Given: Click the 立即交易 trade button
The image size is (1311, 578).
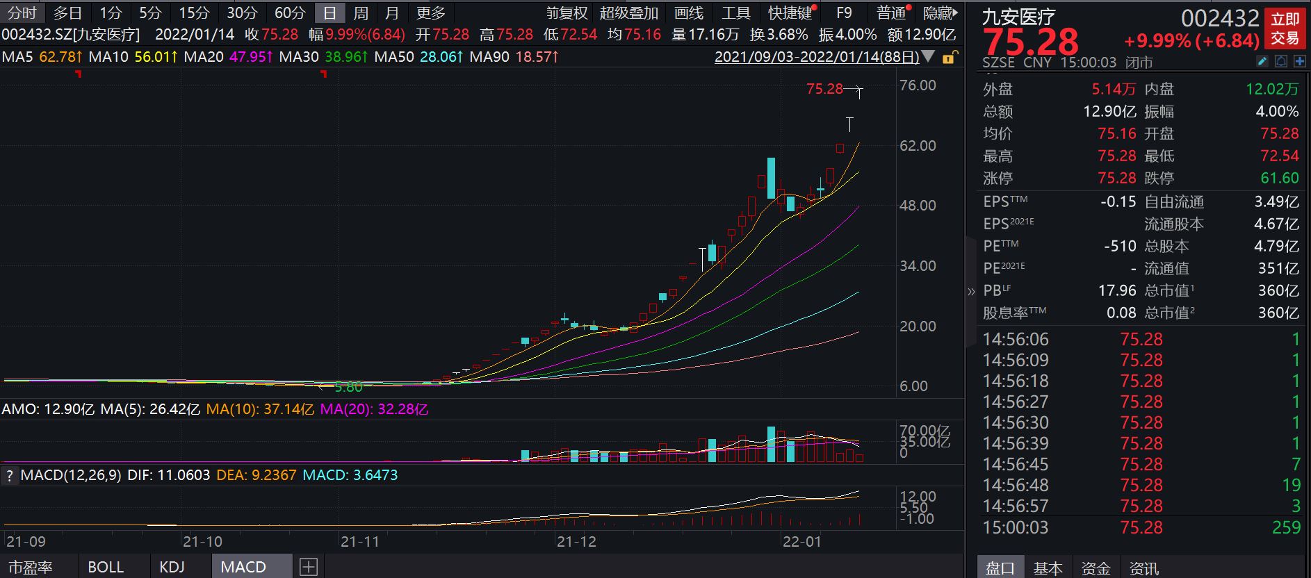Looking at the screenshot, I should click(x=1285, y=28).
